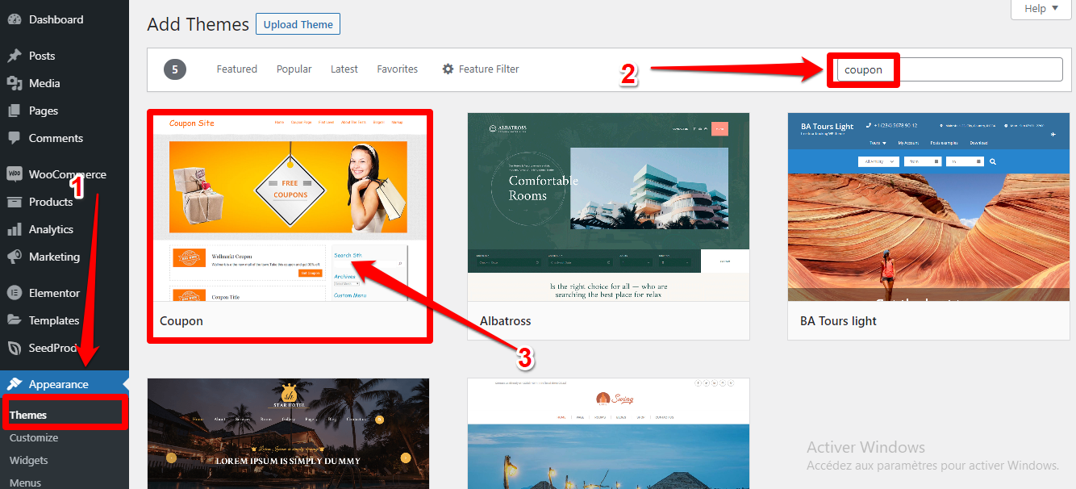This screenshot has width=1076, height=489.
Task: Select the BA Tours light theme thumbnail
Action: [928, 207]
